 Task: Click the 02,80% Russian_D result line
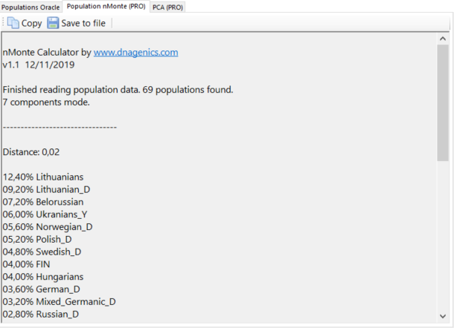coord(41,315)
